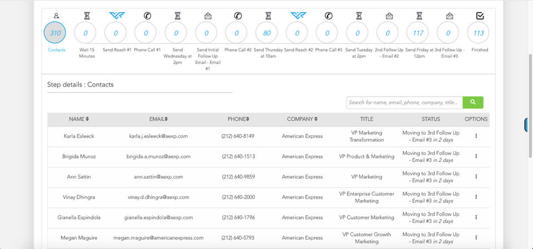
Task: Click hourglass icon above Send Tuesday at 2pm
Action: click(359, 16)
